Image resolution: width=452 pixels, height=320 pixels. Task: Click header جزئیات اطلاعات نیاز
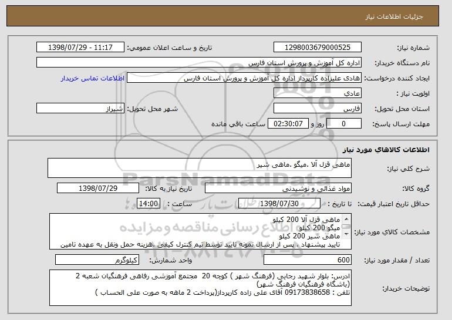(394, 16)
